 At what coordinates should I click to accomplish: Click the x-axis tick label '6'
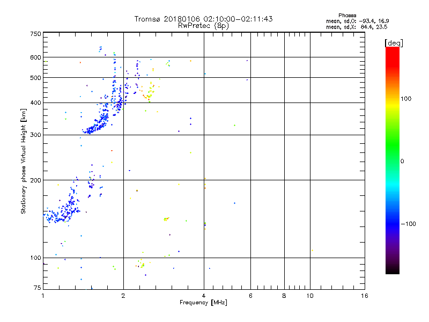coord(250,296)
